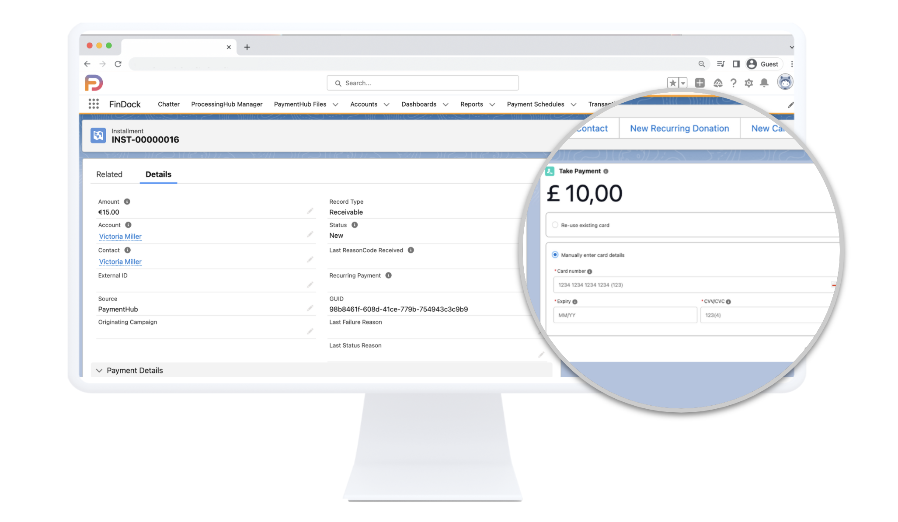The height and width of the screenshot is (522, 898).
Task: Show info next to Take Payment
Action: coord(606,171)
